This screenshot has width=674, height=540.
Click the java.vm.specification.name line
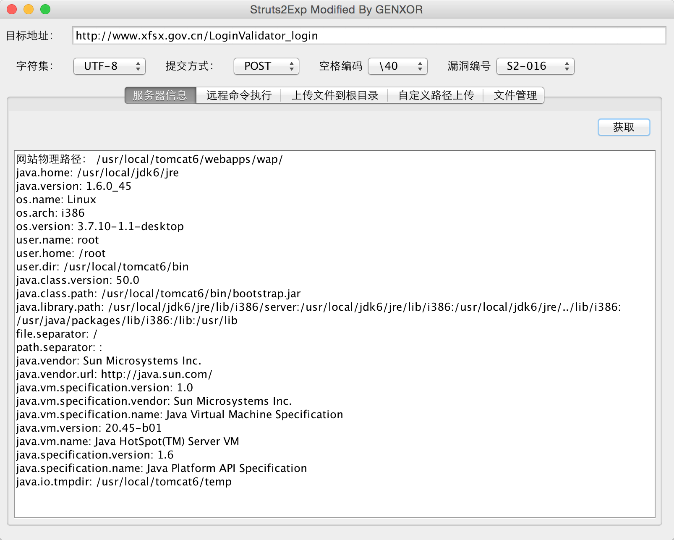point(180,414)
